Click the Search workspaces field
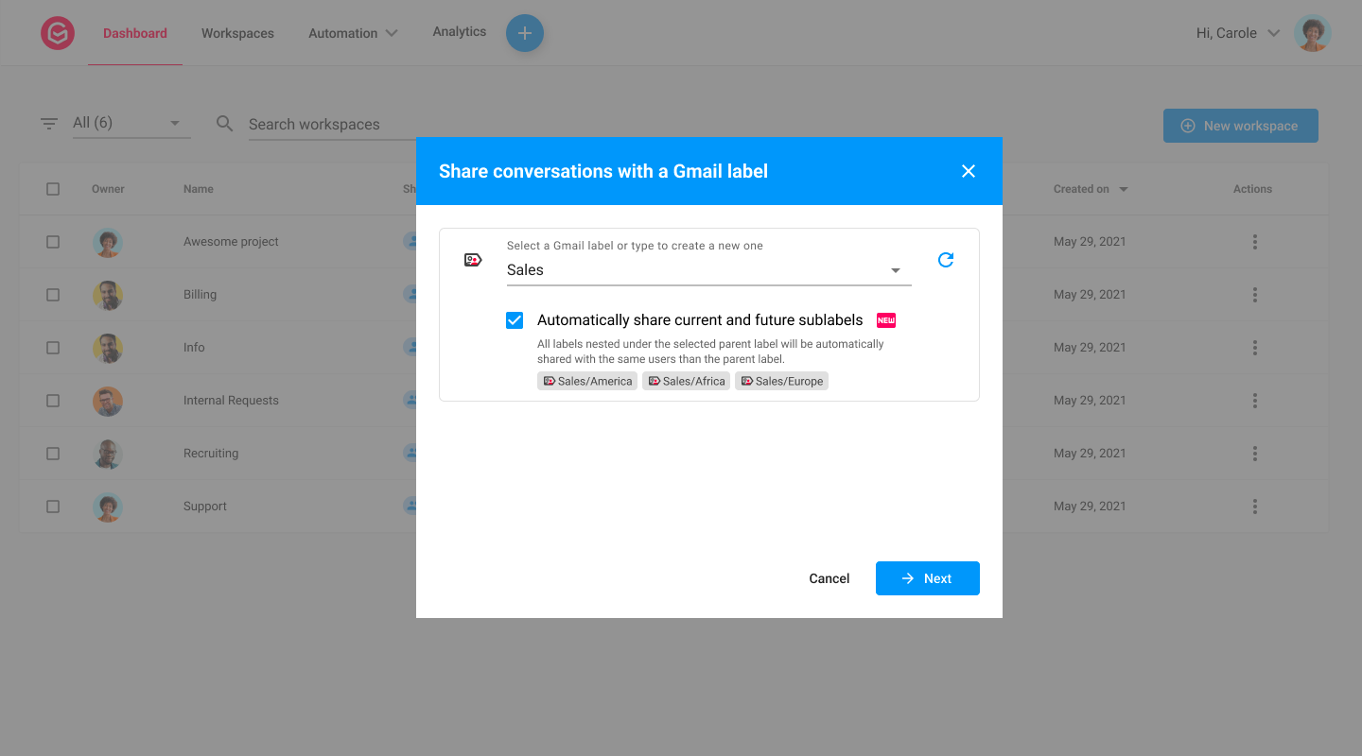Viewport: 1362px width, 756px height. tap(331, 124)
